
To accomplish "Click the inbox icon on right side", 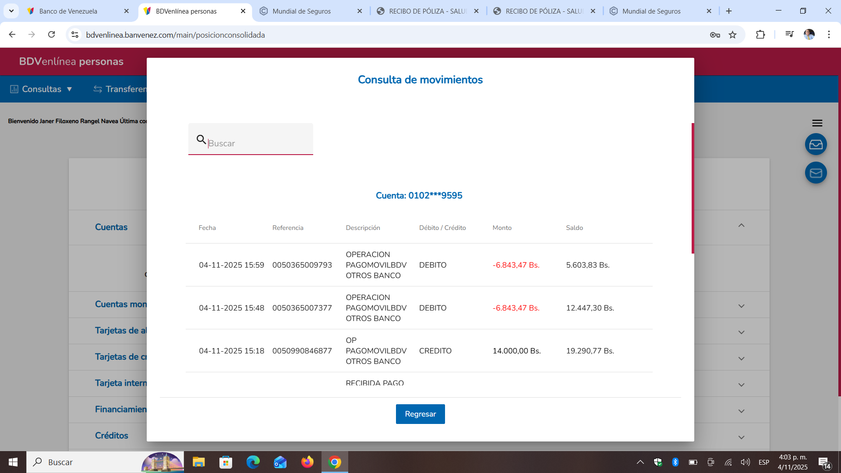I will click(x=816, y=145).
